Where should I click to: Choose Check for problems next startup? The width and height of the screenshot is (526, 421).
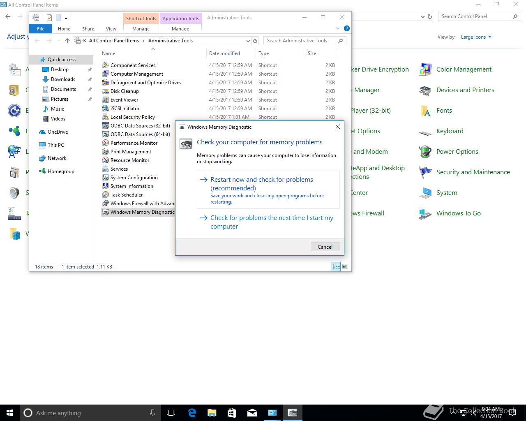(268, 222)
